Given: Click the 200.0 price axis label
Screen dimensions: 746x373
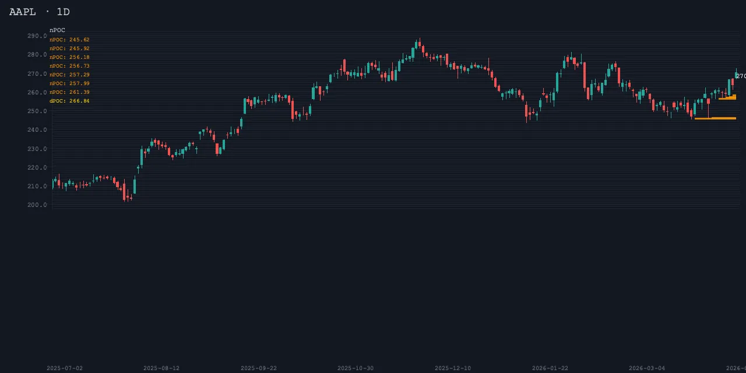Looking at the screenshot, I should click(x=37, y=205).
